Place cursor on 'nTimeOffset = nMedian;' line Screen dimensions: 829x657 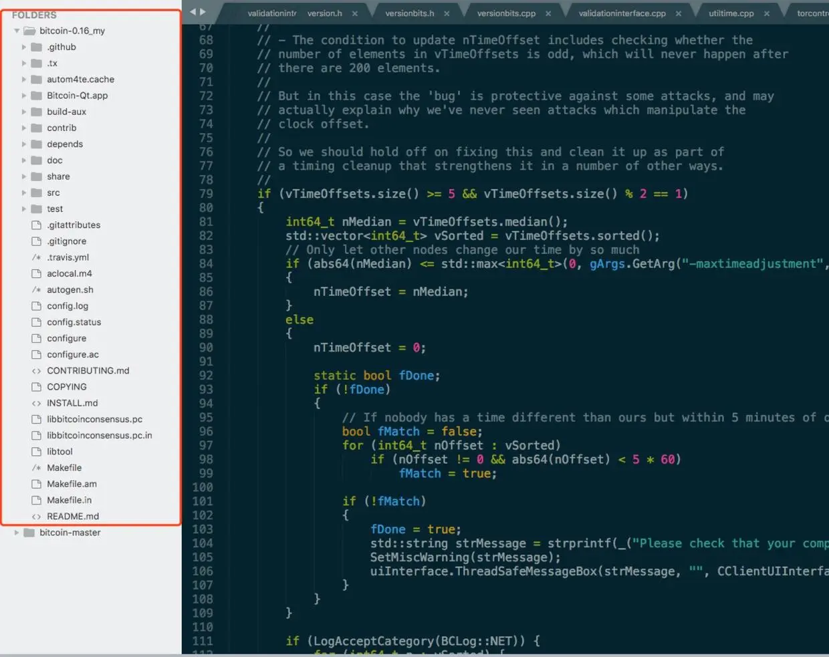(x=391, y=292)
